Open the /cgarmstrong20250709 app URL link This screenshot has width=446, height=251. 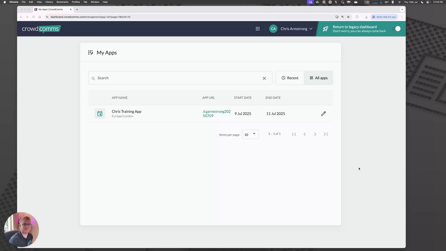tap(216, 114)
